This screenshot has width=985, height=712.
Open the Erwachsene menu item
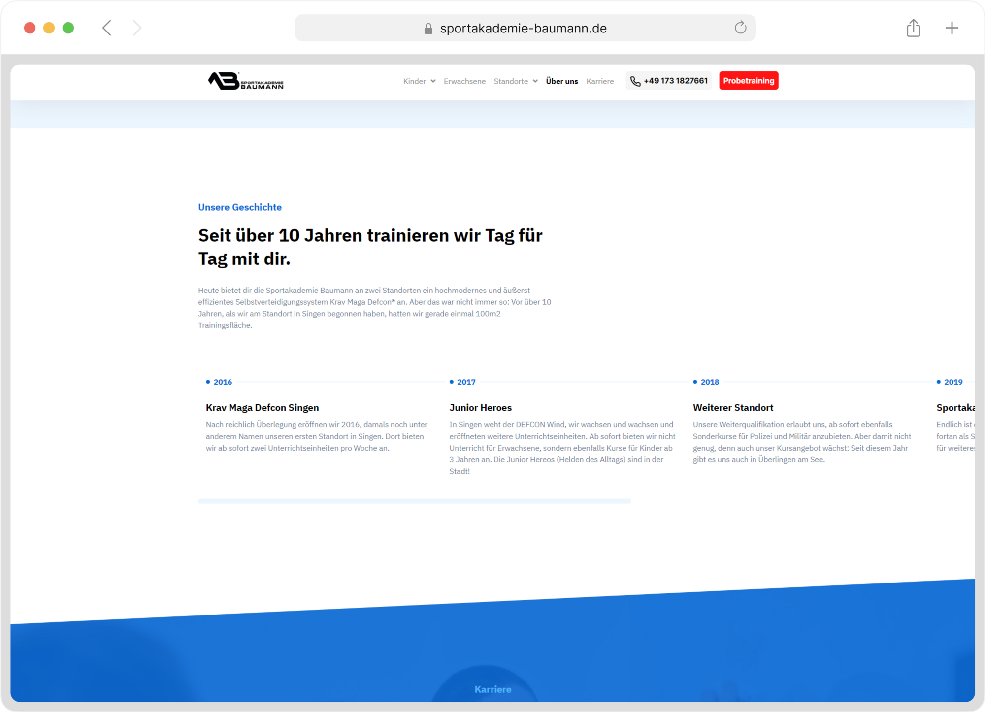coord(464,81)
